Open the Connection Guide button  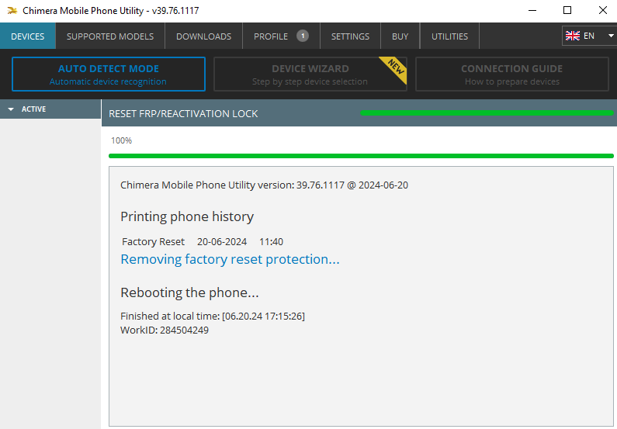[x=512, y=74]
